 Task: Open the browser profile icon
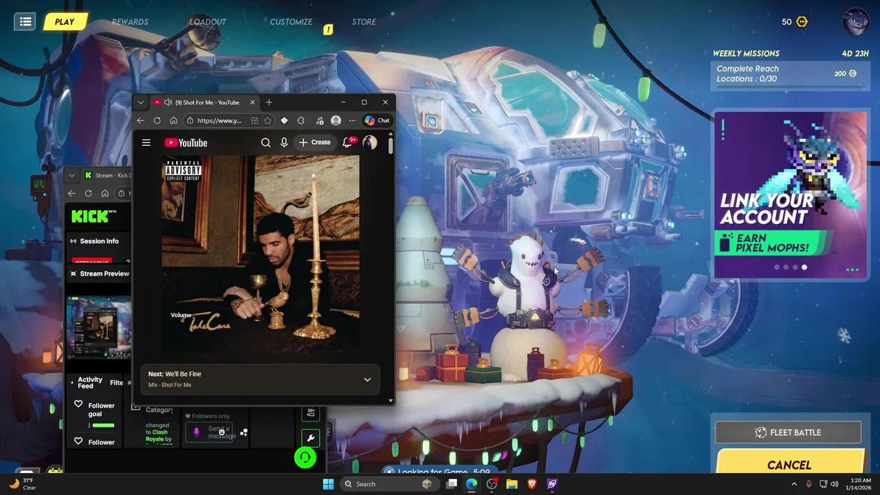pyautogui.click(x=335, y=120)
